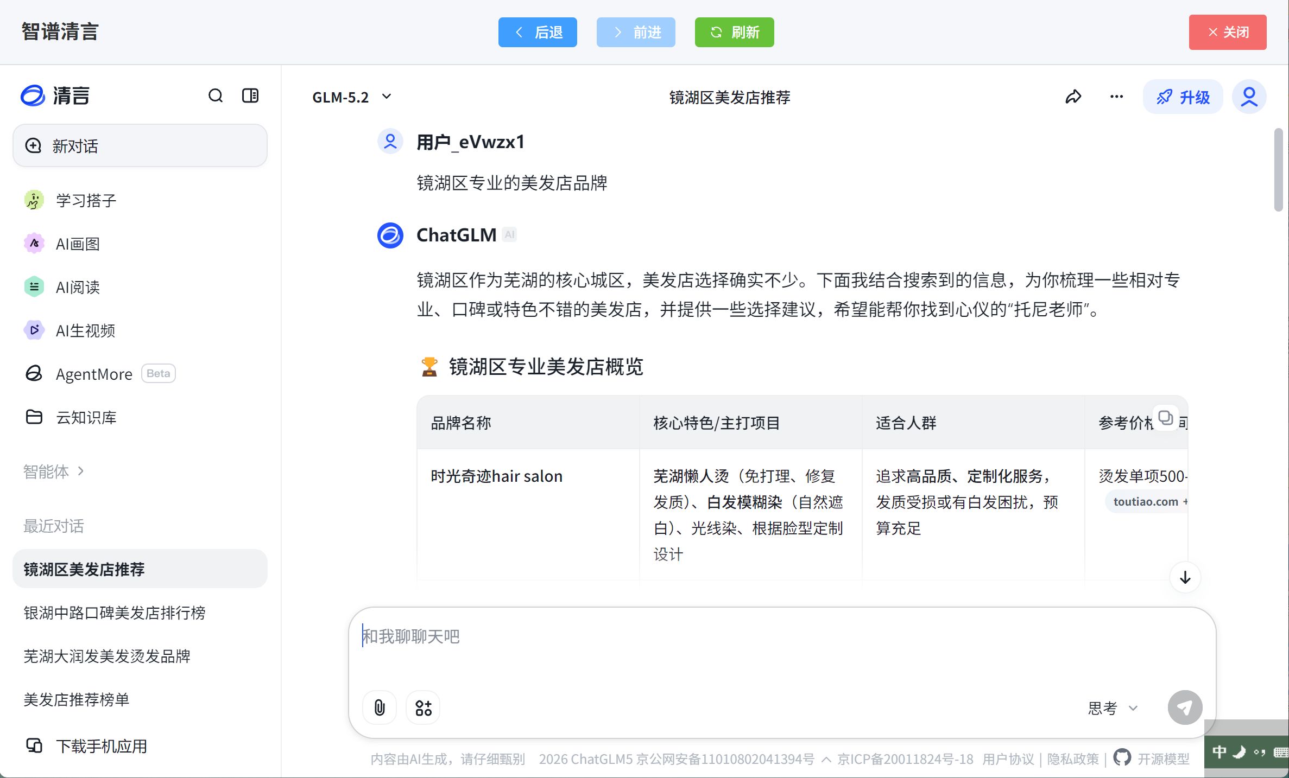Screen dimensions: 1289x778
Task: Click the page title 镜湖区美发店推荐
Action: [x=729, y=97]
